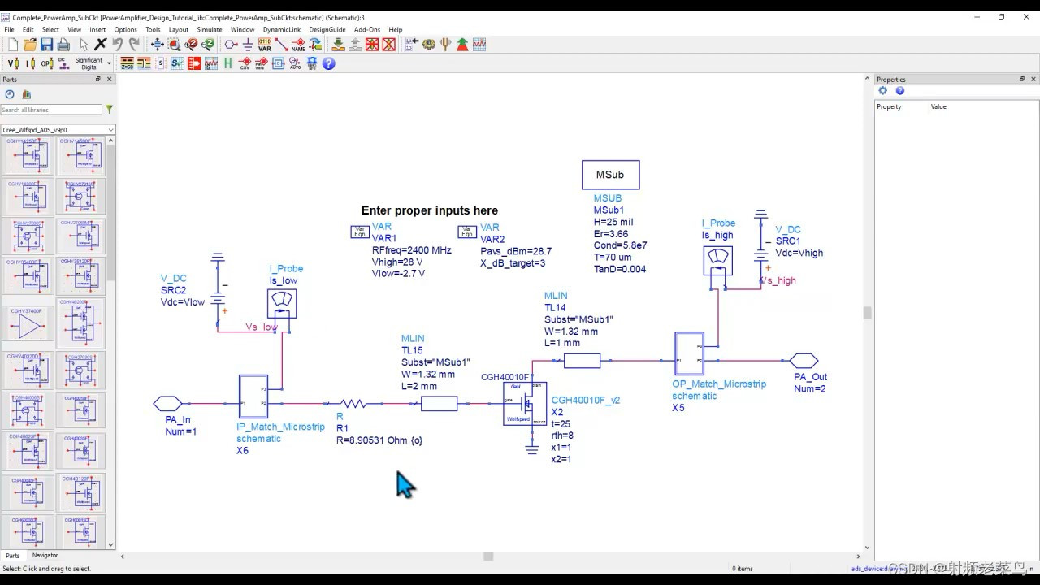Filter parts with the green funnel icon
Screen dimensions: 1040x585
(x=109, y=109)
